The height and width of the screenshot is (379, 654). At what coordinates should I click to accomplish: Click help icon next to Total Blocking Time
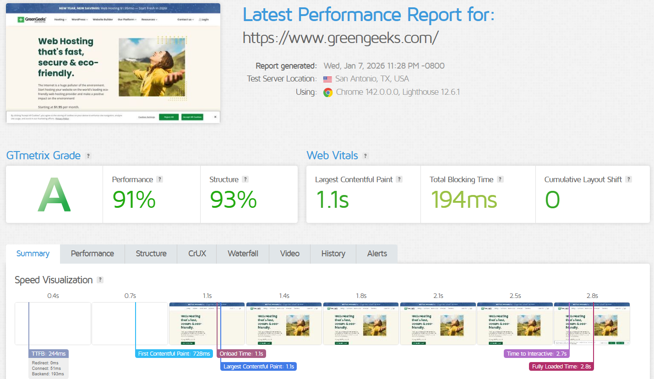coord(501,179)
